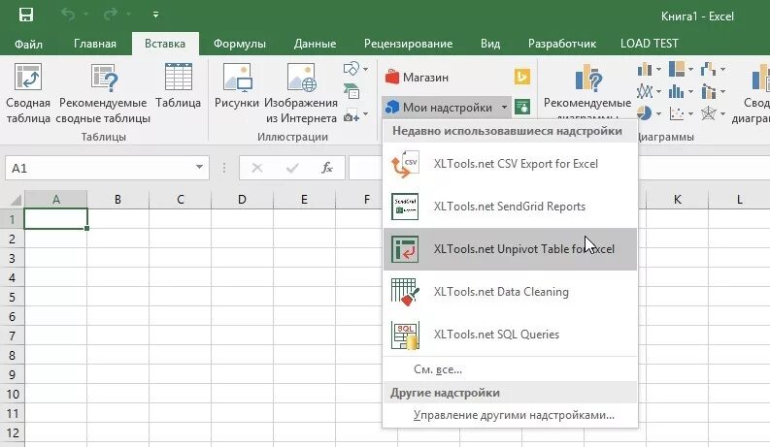Expand the column chart dropdown arrow

tap(659, 69)
